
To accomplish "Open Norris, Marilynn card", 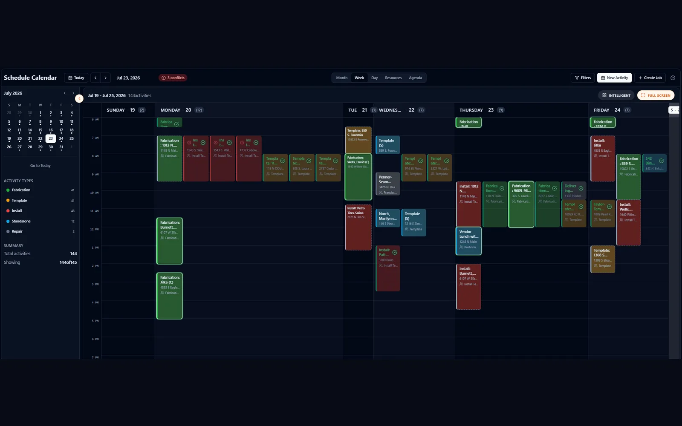I will 387,218.
